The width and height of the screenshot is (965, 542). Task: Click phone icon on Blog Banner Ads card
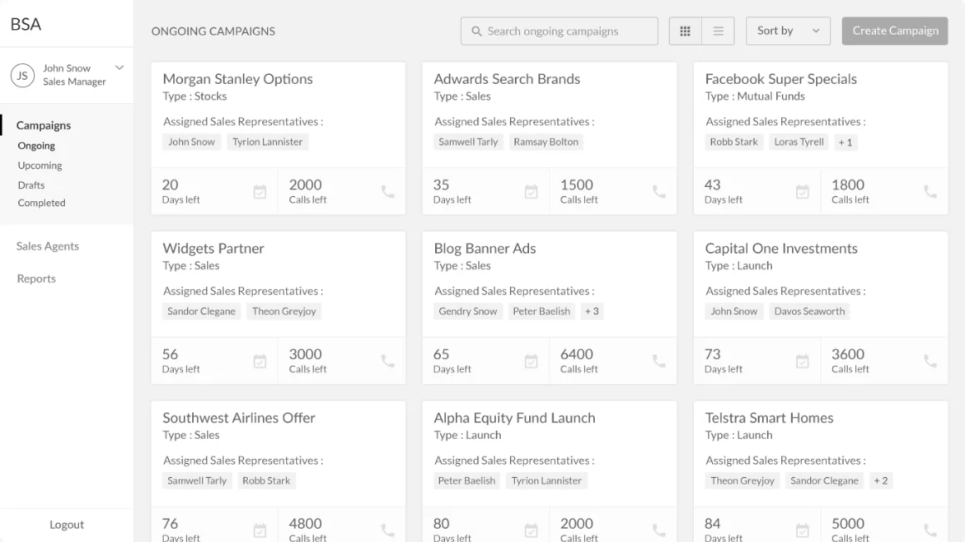pos(659,361)
